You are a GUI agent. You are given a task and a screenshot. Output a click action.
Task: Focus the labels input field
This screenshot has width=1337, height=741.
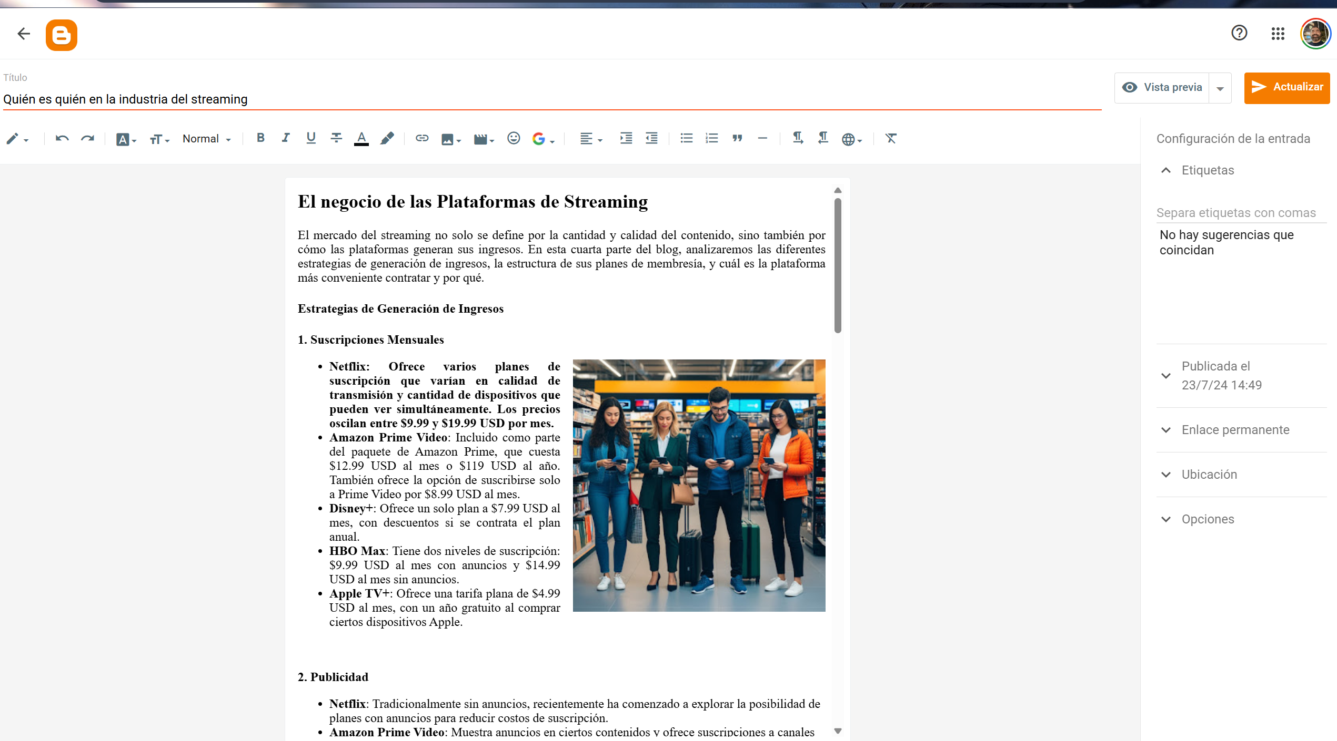(x=1241, y=213)
